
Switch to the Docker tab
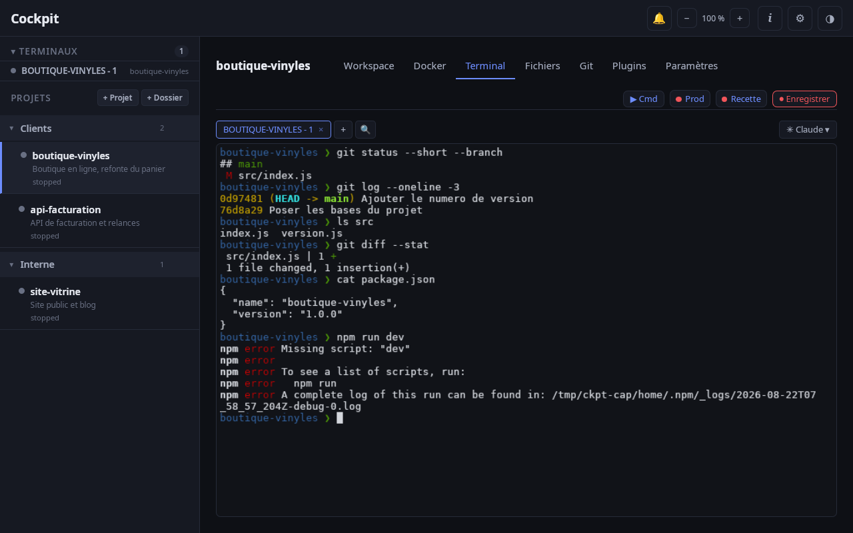pos(430,66)
